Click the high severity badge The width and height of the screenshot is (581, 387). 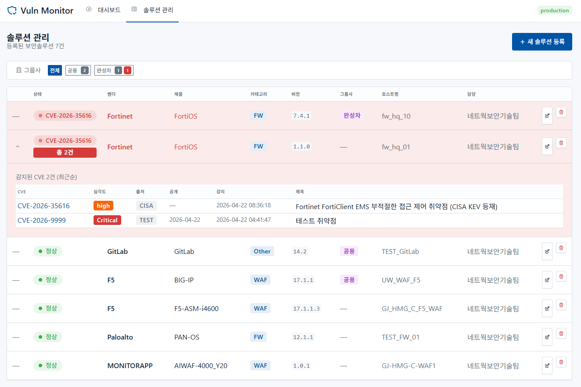click(x=104, y=206)
